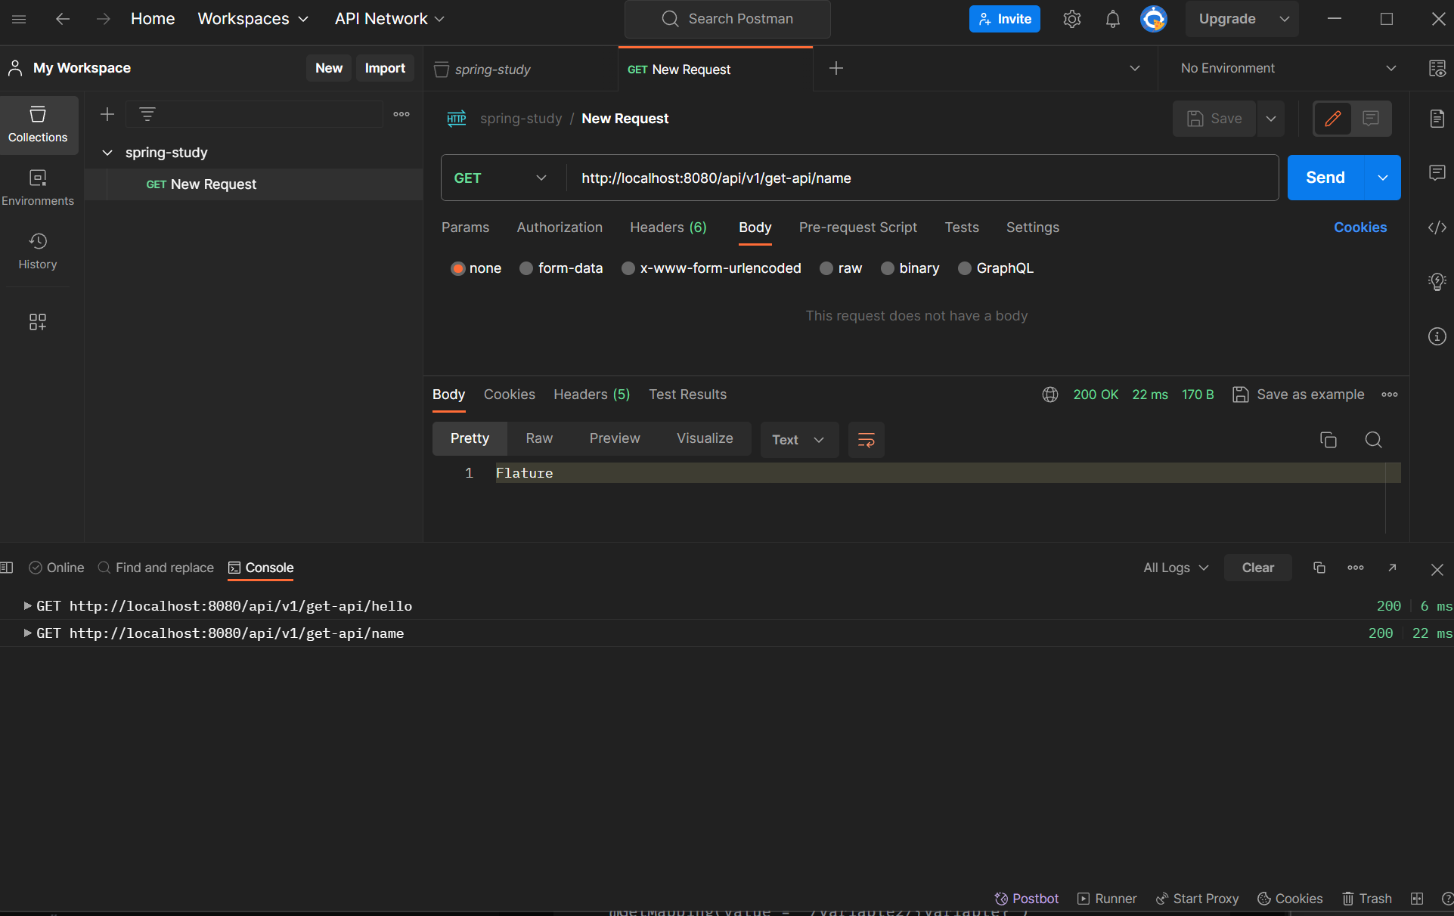The width and height of the screenshot is (1454, 916).
Task: Clear the console logs
Action: (1257, 568)
